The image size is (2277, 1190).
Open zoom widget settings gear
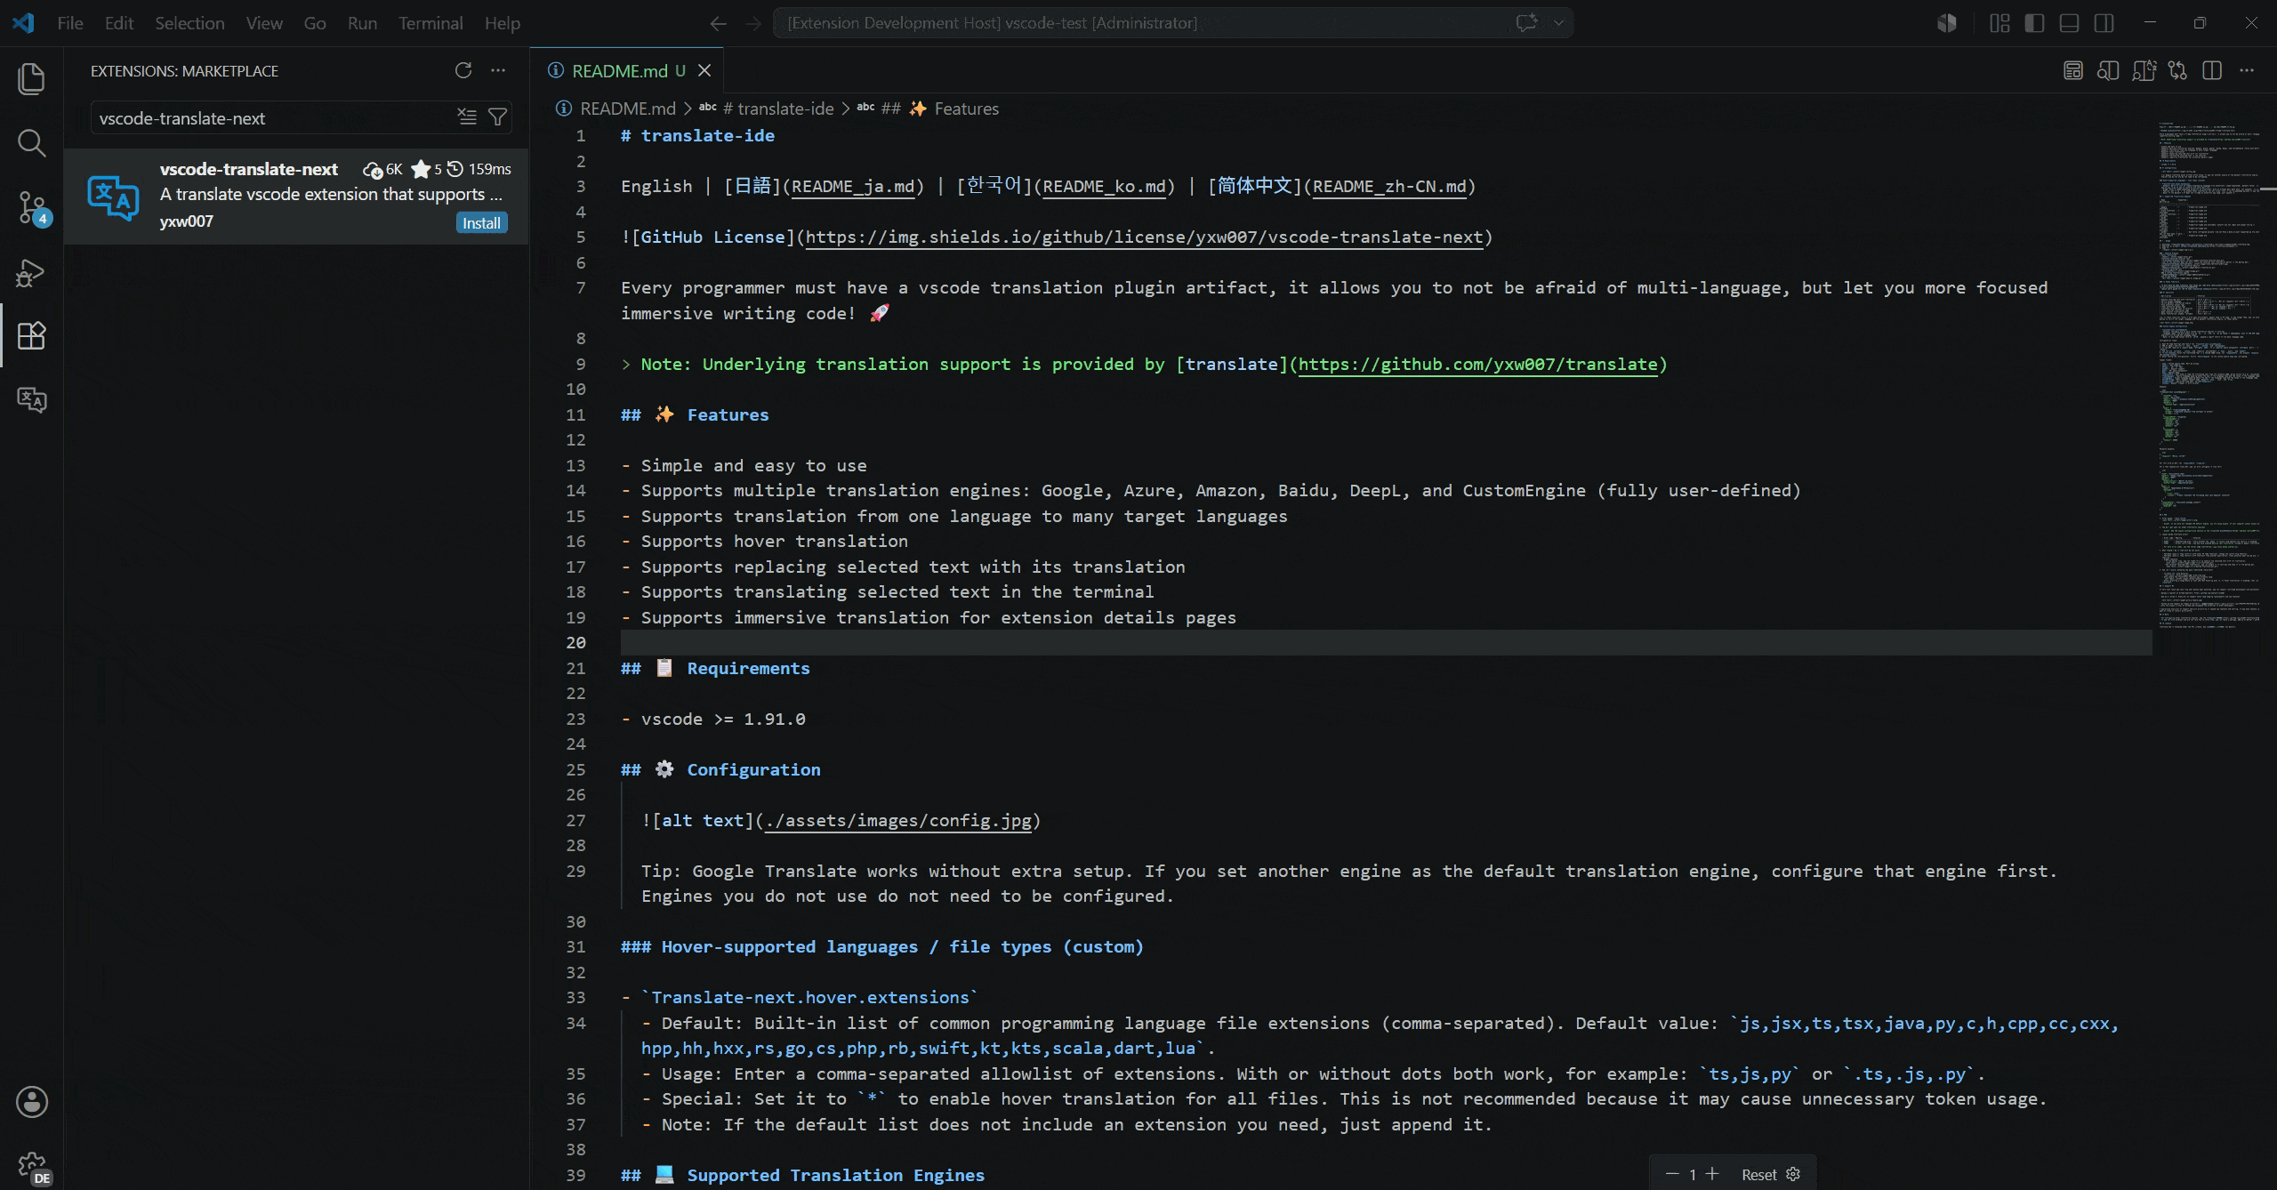pos(1793,1174)
